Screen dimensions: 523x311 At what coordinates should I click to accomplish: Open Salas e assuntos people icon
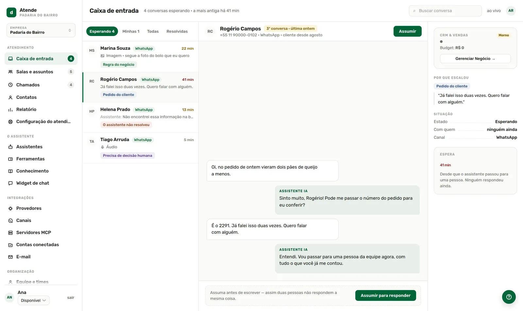point(10,72)
